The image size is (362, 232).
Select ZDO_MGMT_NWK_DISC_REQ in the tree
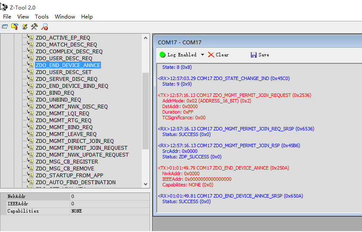(72, 107)
